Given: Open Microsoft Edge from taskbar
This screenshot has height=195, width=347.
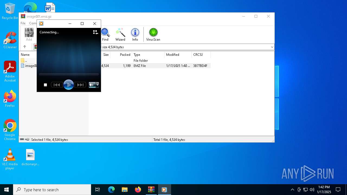Looking at the screenshot, I should tap(111, 190).
